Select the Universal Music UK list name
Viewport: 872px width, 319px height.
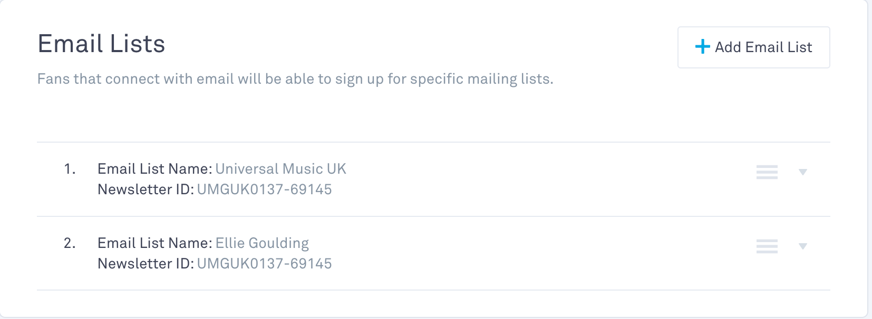[280, 169]
